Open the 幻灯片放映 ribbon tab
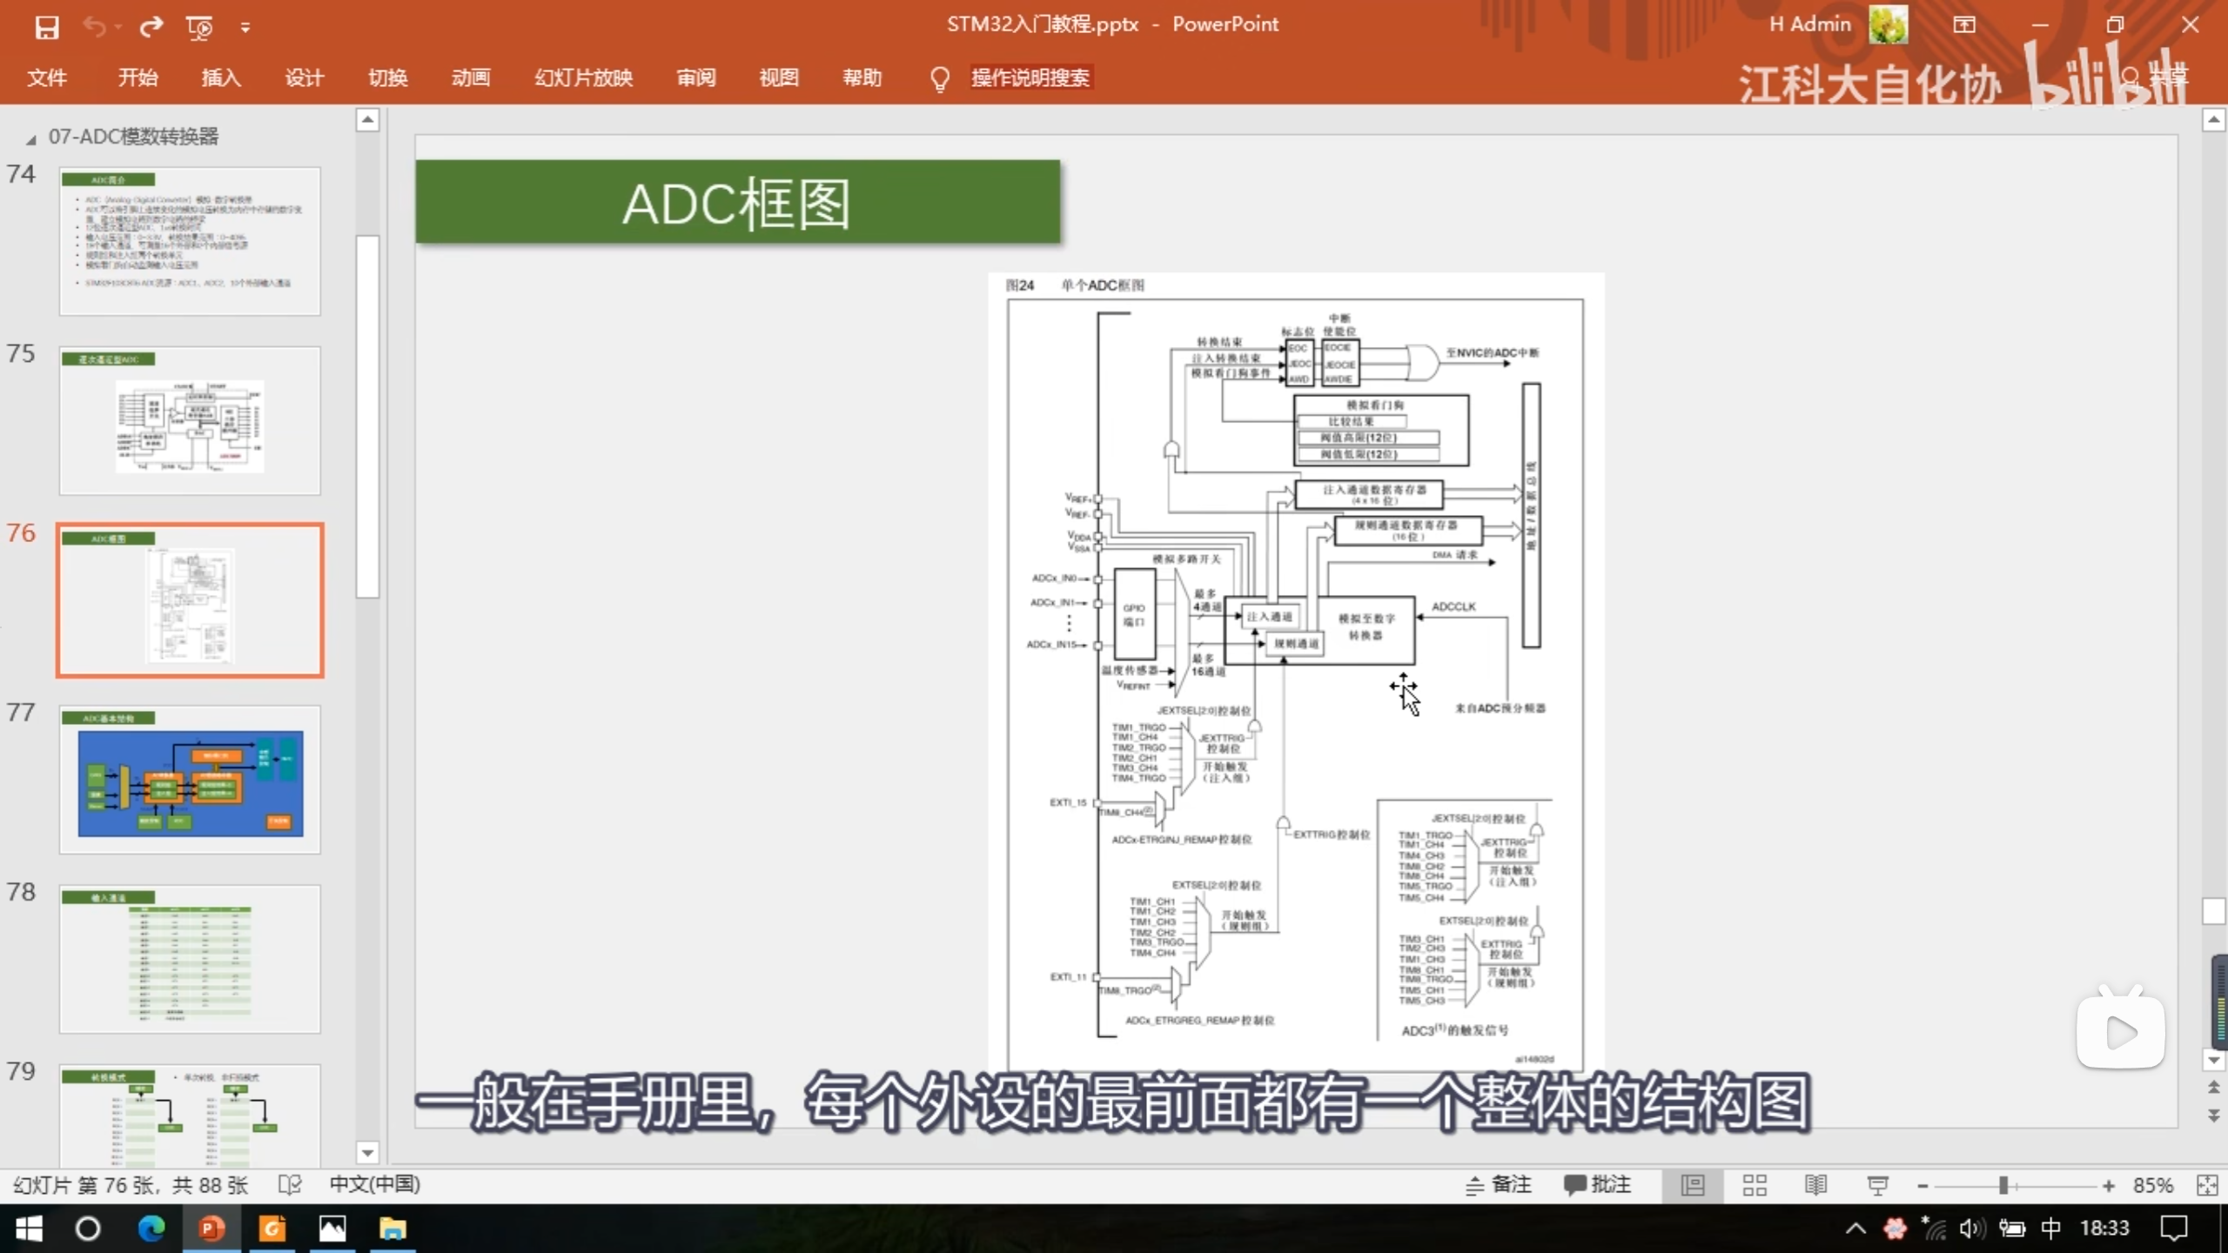 coord(583,77)
